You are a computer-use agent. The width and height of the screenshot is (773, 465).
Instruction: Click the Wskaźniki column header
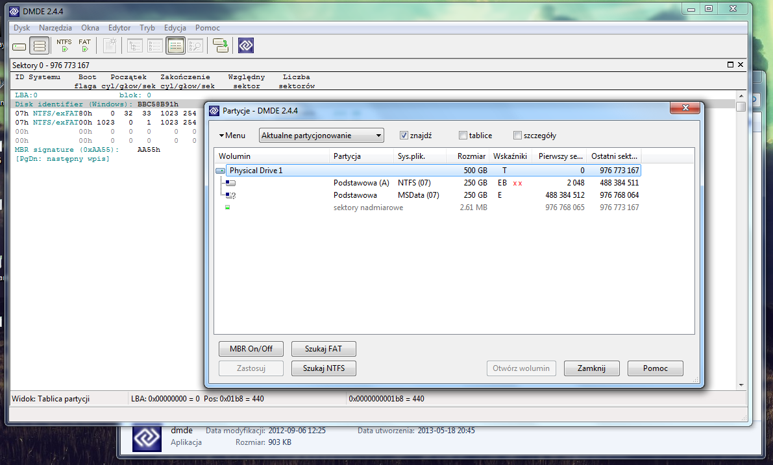[510, 156]
